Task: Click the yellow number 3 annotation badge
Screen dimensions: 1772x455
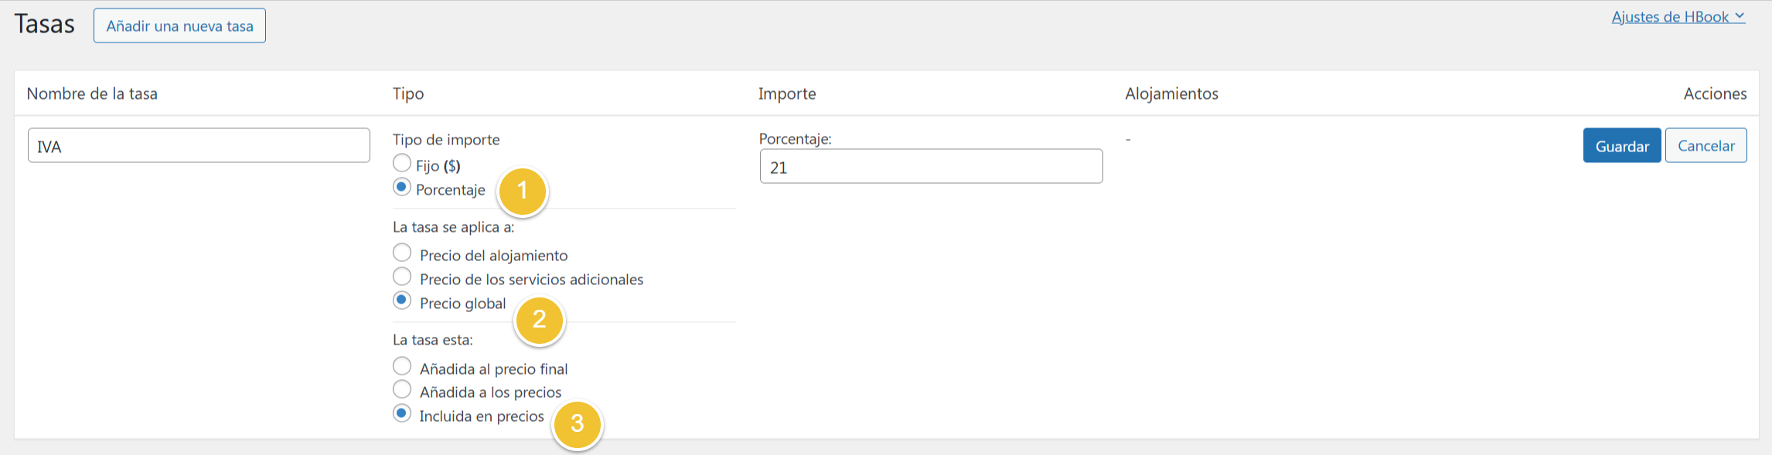Action: coord(577,424)
